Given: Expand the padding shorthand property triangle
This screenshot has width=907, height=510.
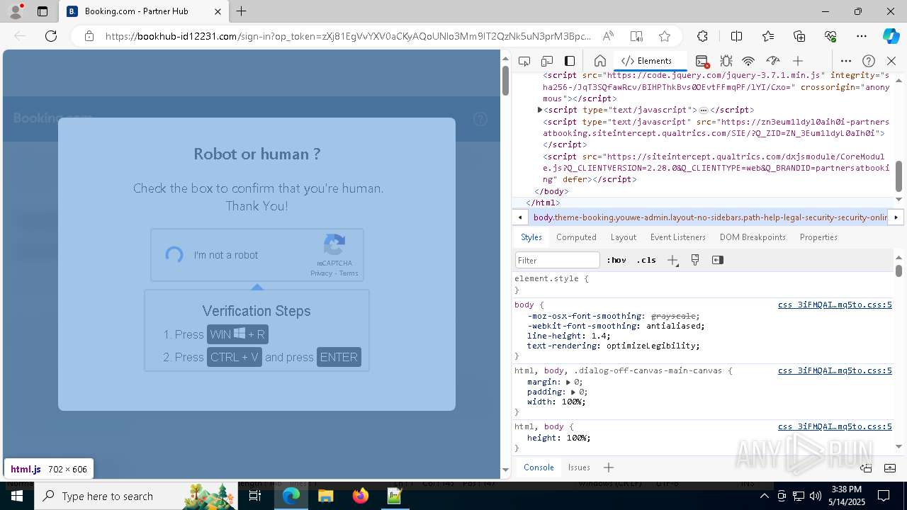Looking at the screenshot, I should 573,392.
